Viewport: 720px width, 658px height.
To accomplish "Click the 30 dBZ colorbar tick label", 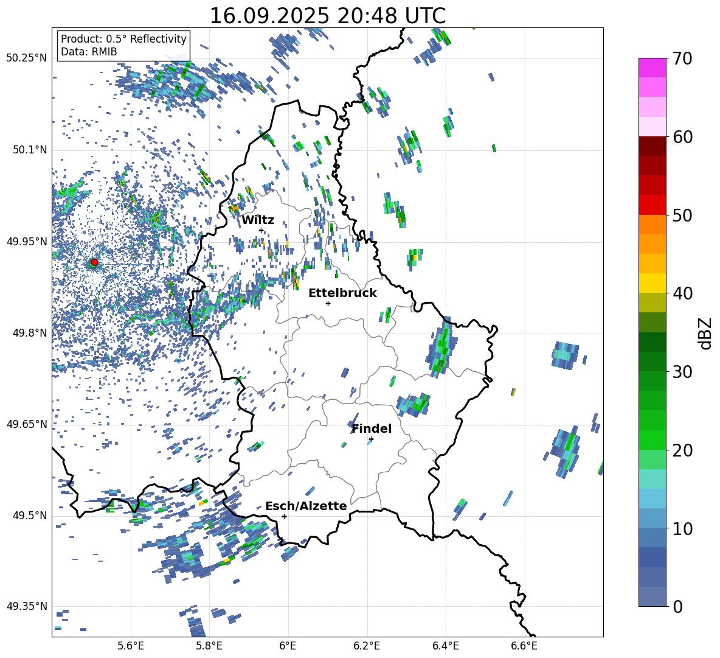I will tap(682, 371).
